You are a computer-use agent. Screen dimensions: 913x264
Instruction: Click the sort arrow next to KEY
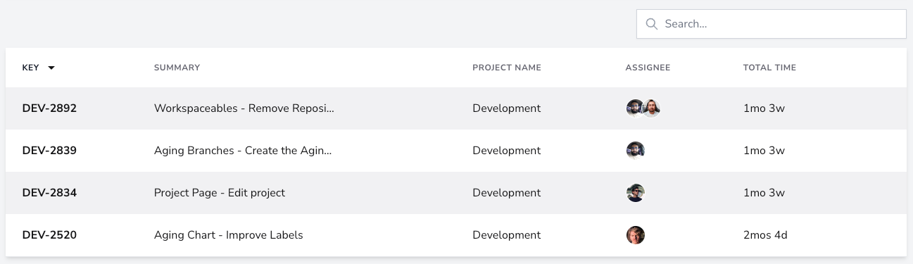pyautogui.click(x=51, y=68)
